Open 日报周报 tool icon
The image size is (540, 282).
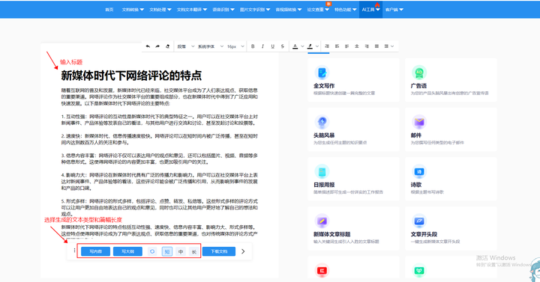[x=322, y=171]
